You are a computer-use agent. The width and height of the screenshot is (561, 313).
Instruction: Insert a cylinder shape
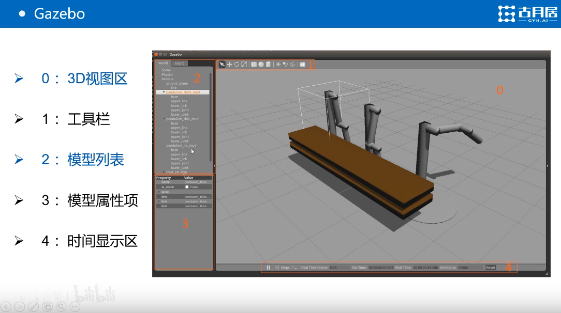tap(268, 64)
